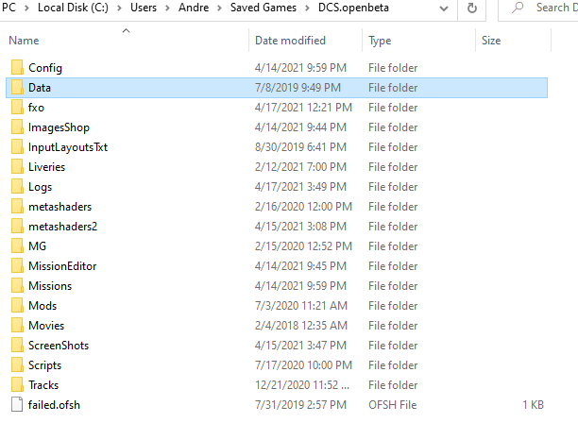Open address bar history dropdown
Image resolution: width=578 pixels, height=423 pixels.
[x=444, y=8]
